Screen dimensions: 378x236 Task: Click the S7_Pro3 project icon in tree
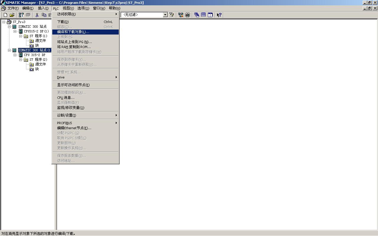click(x=9, y=22)
